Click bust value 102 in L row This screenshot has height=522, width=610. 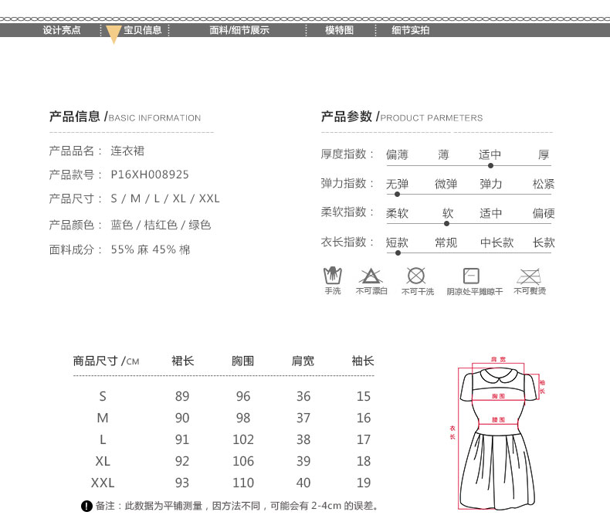243,439
